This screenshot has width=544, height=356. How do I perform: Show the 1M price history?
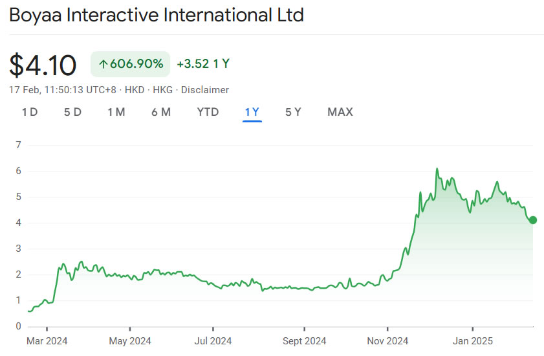point(116,112)
